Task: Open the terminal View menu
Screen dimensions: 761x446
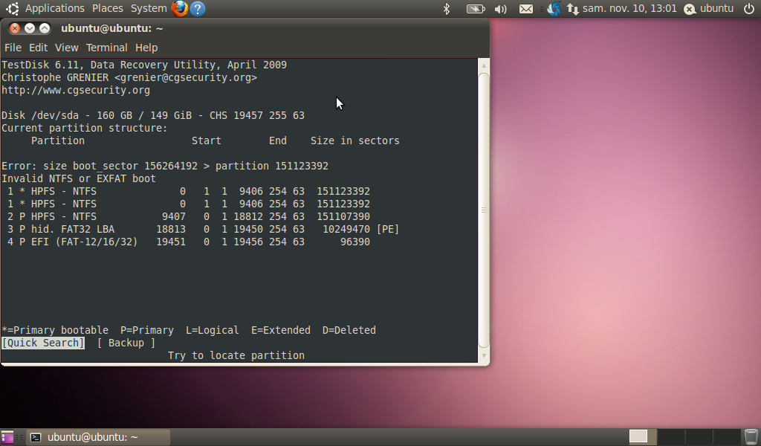Action: [x=66, y=48]
